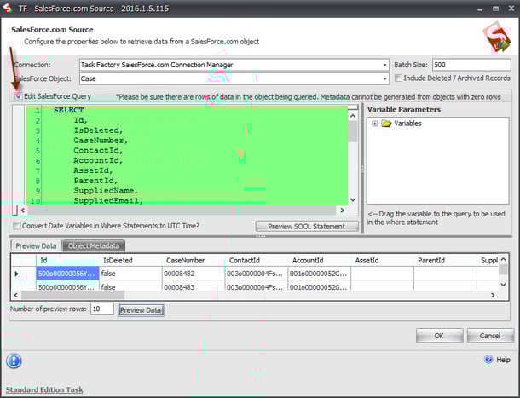This screenshot has height=398, width=520.
Task: Click the AssetId column header
Action: coord(383,260)
